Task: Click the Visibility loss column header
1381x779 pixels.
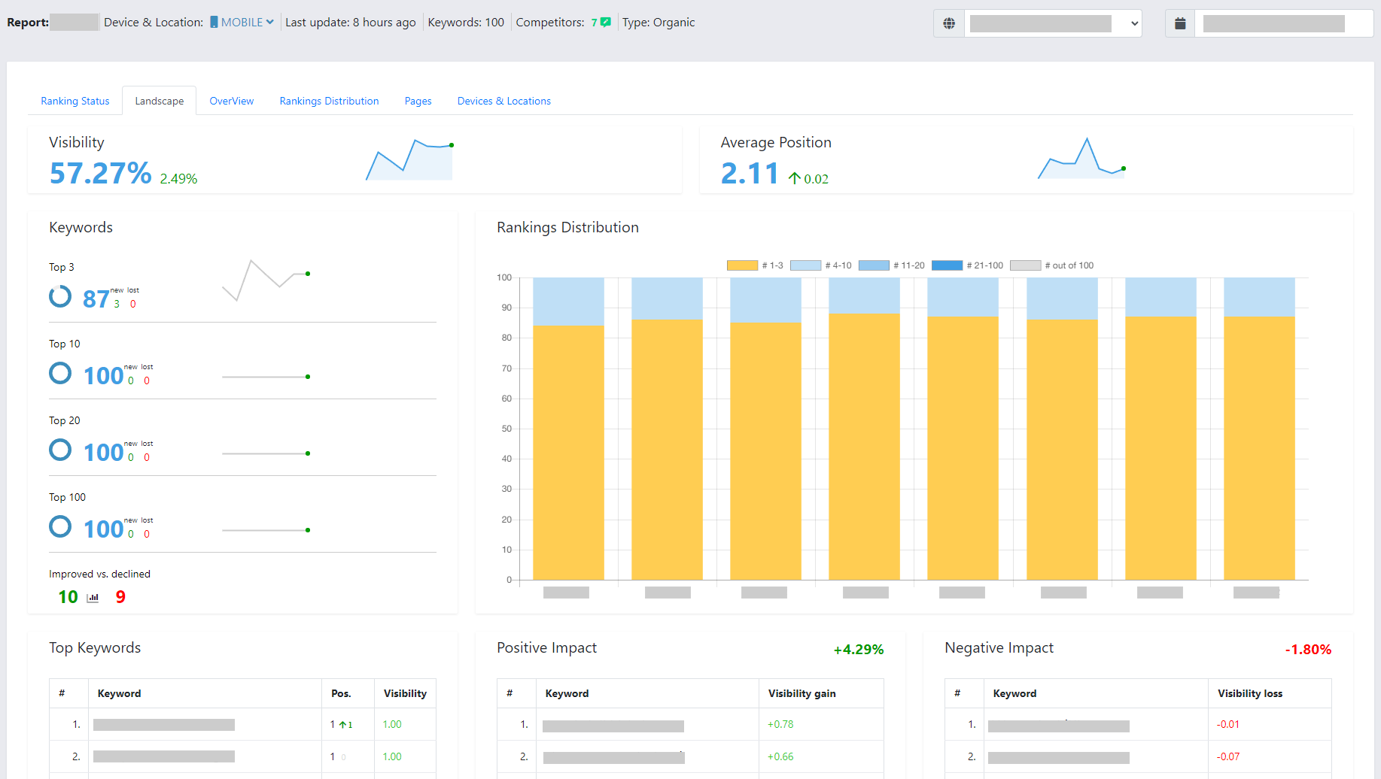Action: [x=1250, y=693]
